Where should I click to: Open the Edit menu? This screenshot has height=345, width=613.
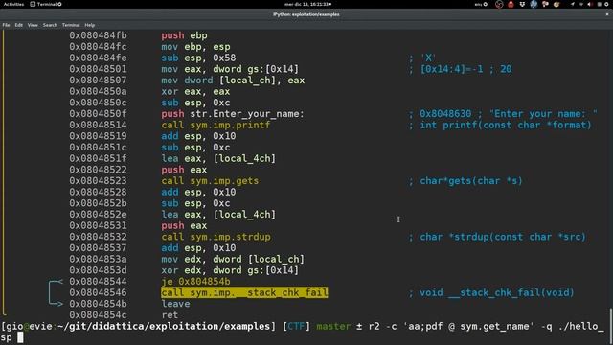tap(19, 25)
